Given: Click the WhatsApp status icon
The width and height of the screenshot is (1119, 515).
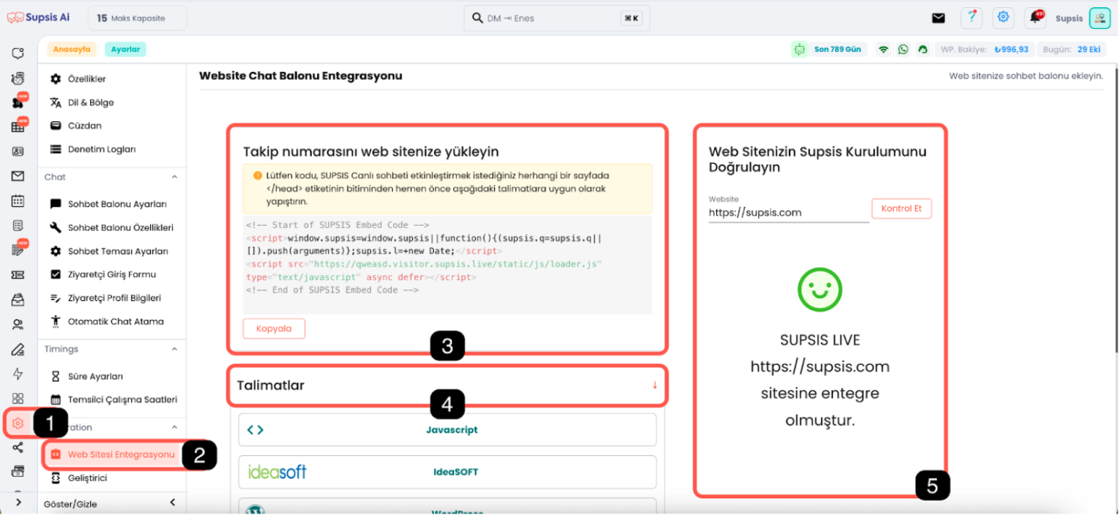Looking at the screenshot, I should pos(903,50).
